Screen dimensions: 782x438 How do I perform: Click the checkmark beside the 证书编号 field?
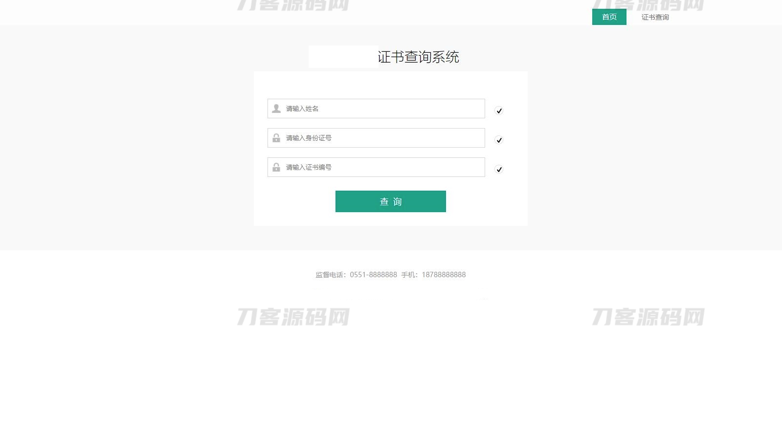[x=499, y=169]
